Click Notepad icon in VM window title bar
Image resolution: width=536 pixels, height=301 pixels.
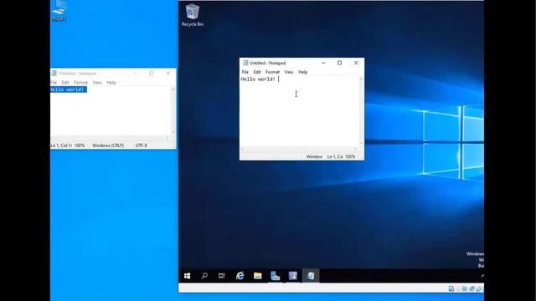pos(245,63)
